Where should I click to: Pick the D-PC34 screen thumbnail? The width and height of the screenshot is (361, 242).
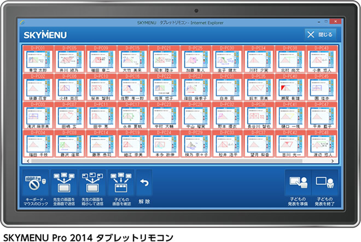[259, 59]
